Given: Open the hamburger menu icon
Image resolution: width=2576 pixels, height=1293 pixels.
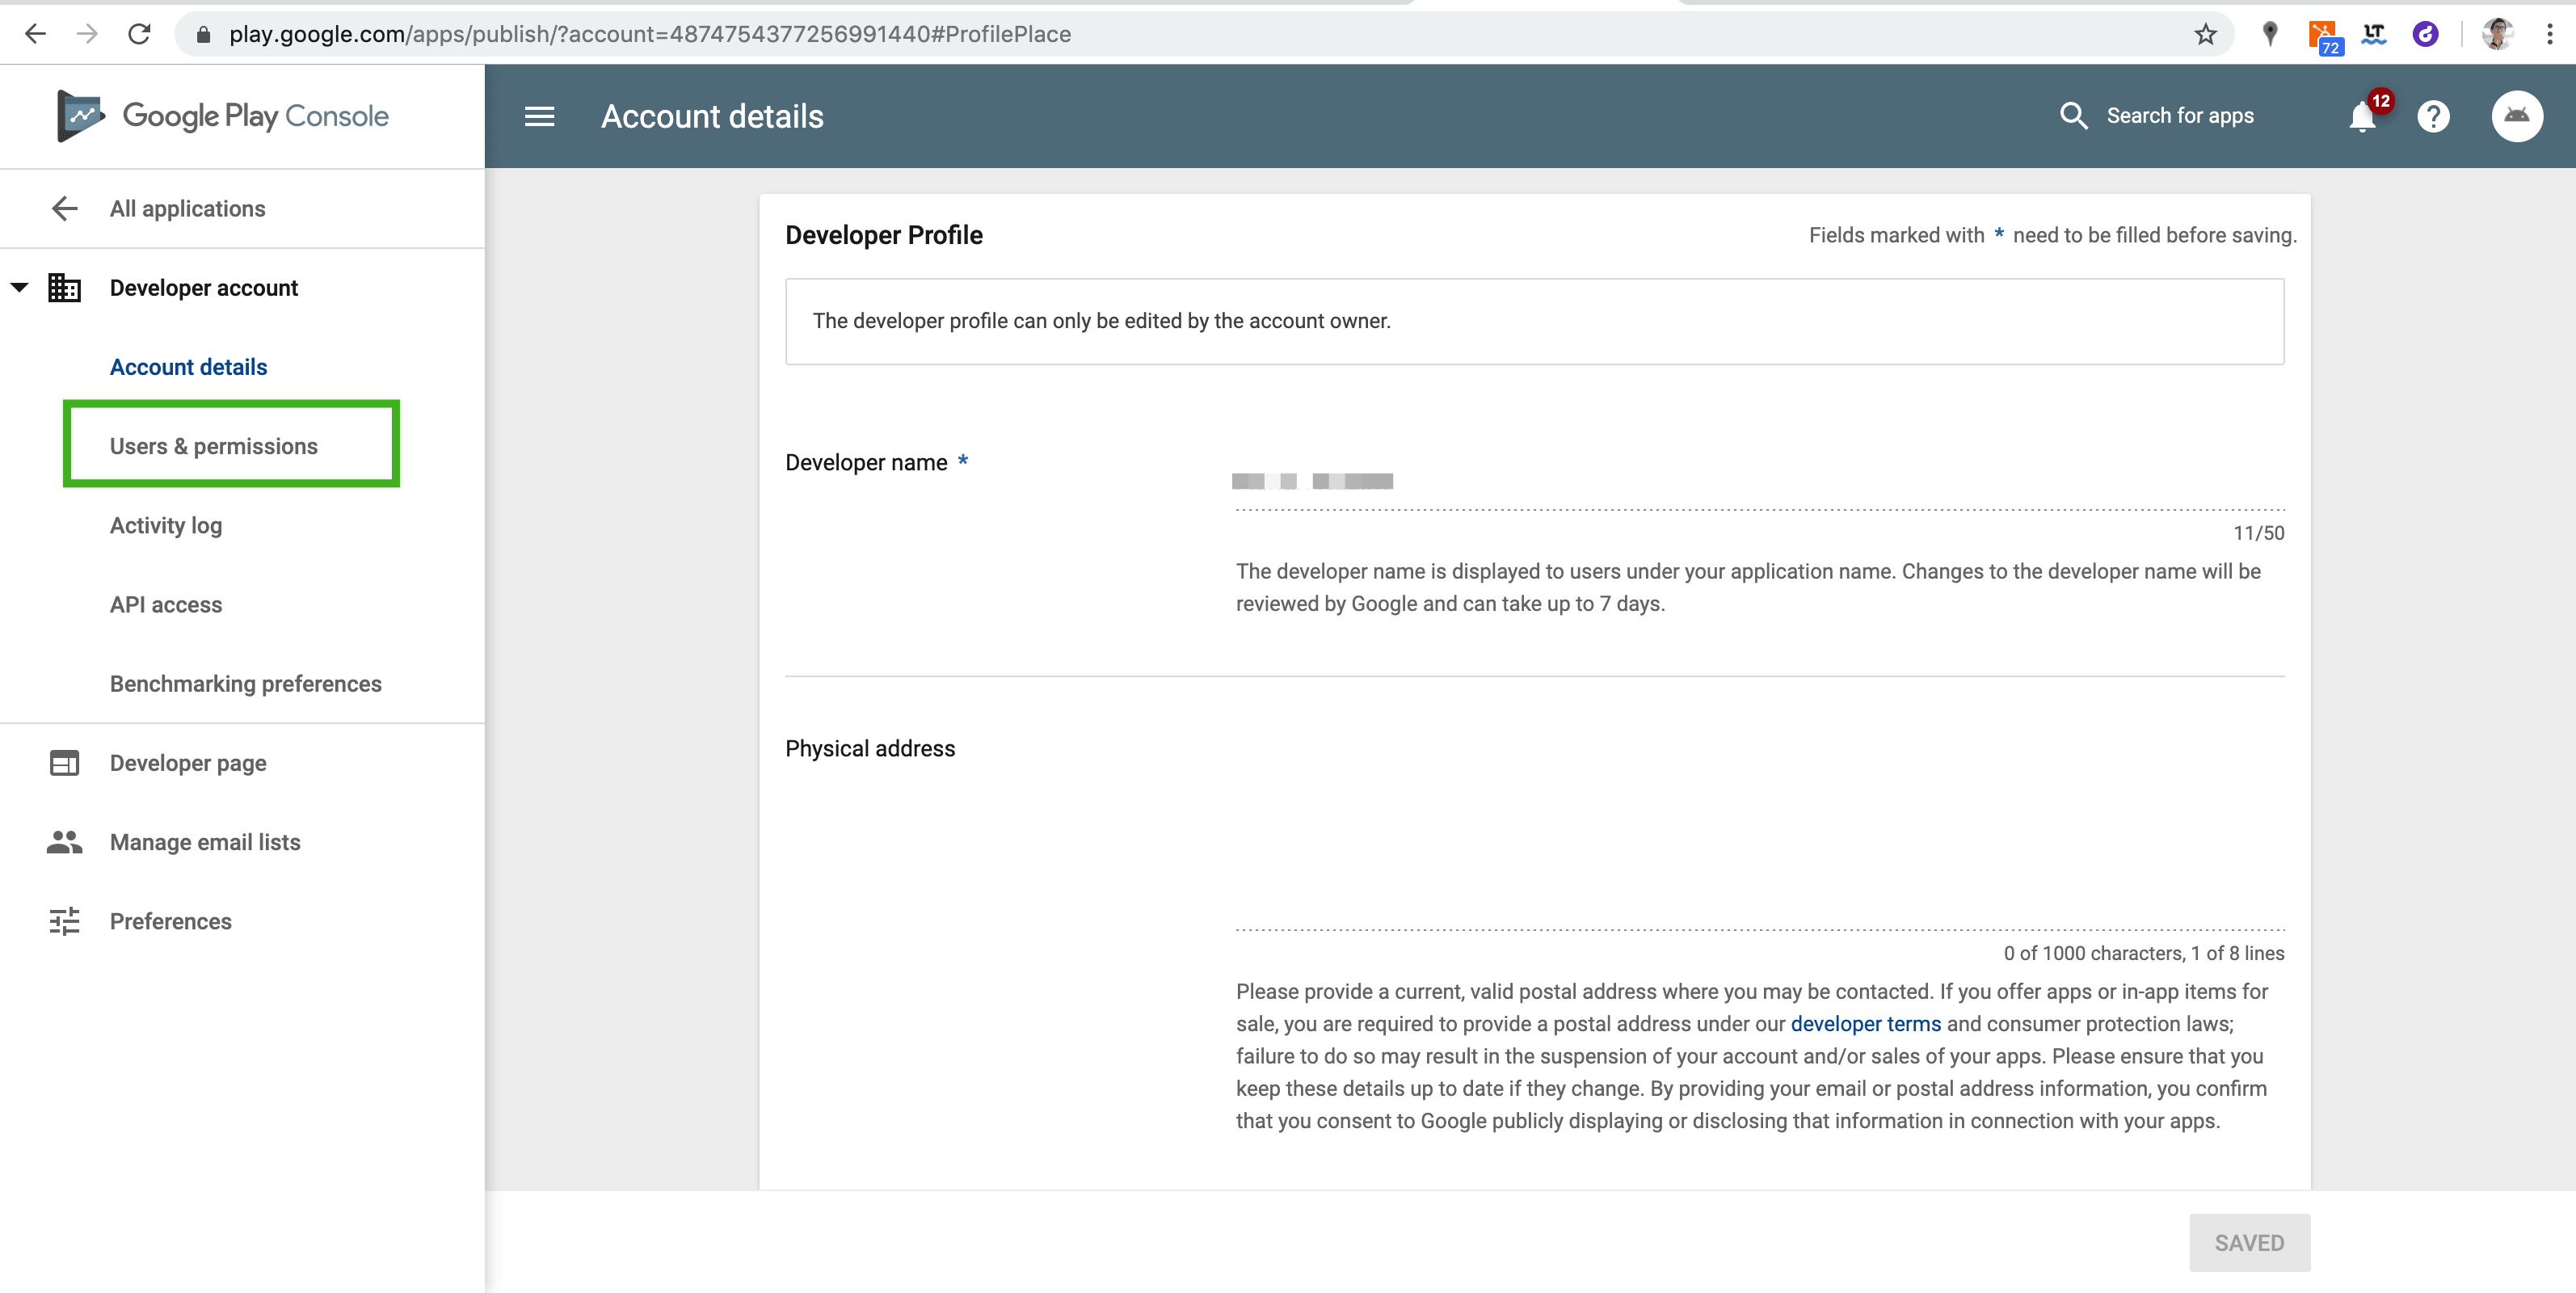Looking at the screenshot, I should (x=539, y=117).
